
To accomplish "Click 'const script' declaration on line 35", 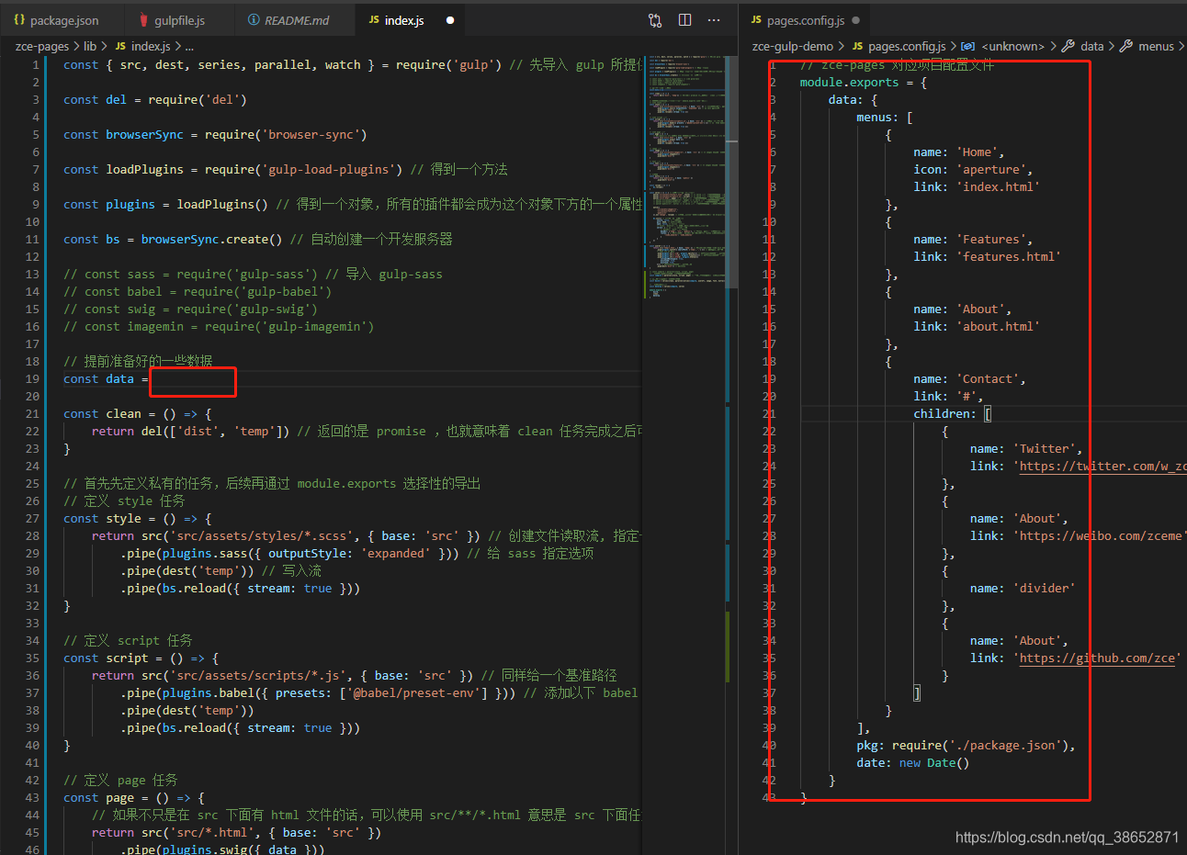I will [x=106, y=658].
